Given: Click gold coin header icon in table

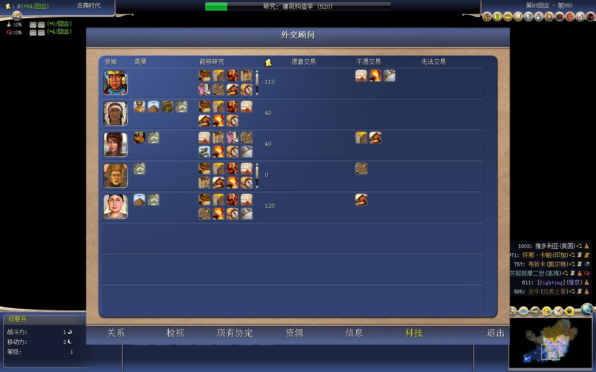Looking at the screenshot, I should [x=268, y=62].
